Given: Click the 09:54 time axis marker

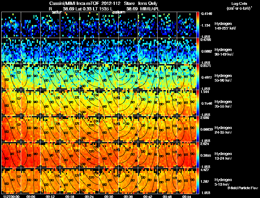Looking at the screenshot, I should [187, 196].
